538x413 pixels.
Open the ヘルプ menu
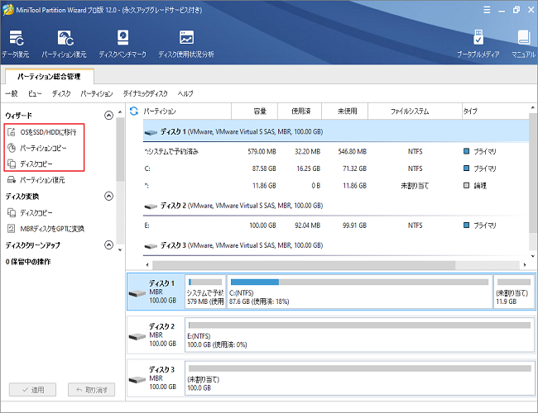185,93
